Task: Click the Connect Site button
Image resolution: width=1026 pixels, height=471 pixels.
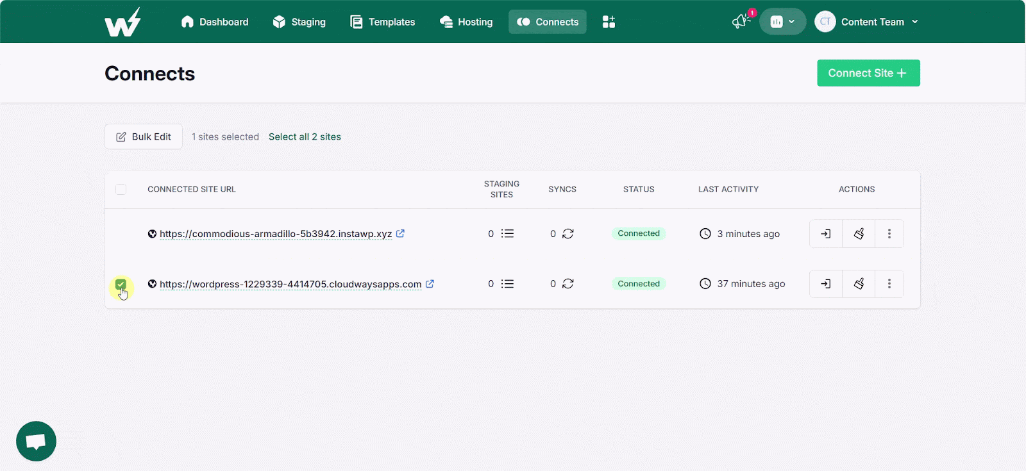Action: tap(868, 73)
